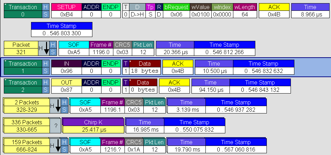Viewport: 331px width, 155px height.
Task: Click the CRC5 0x1A field
Action: 134,146
